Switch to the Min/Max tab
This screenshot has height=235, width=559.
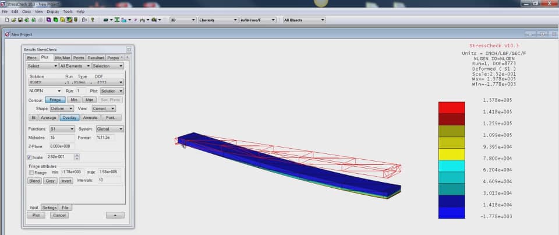[62, 58]
